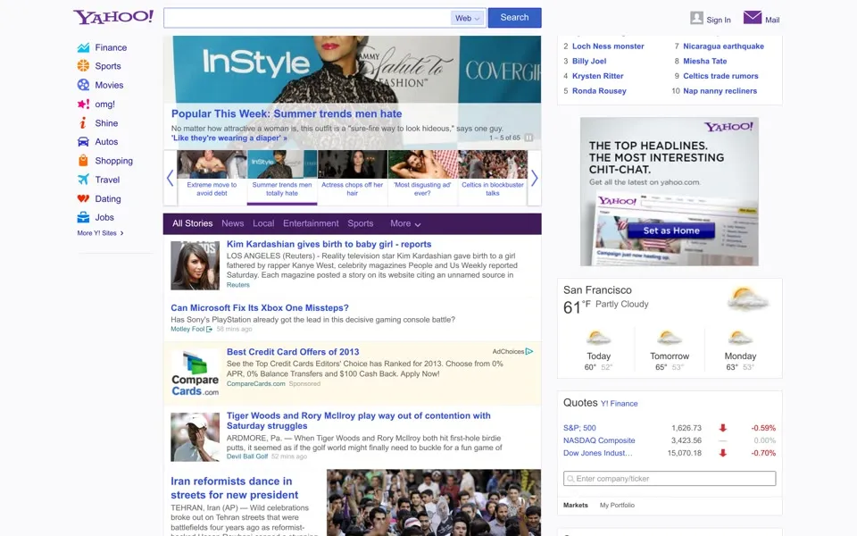The height and width of the screenshot is (536, 857).
Task: Open 'Like they're wearing a diaper' link
Action: pos(229,138)
